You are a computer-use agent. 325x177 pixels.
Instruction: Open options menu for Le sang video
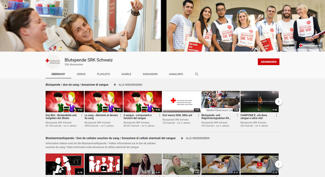pyautogui.click(x=120, y=115)
